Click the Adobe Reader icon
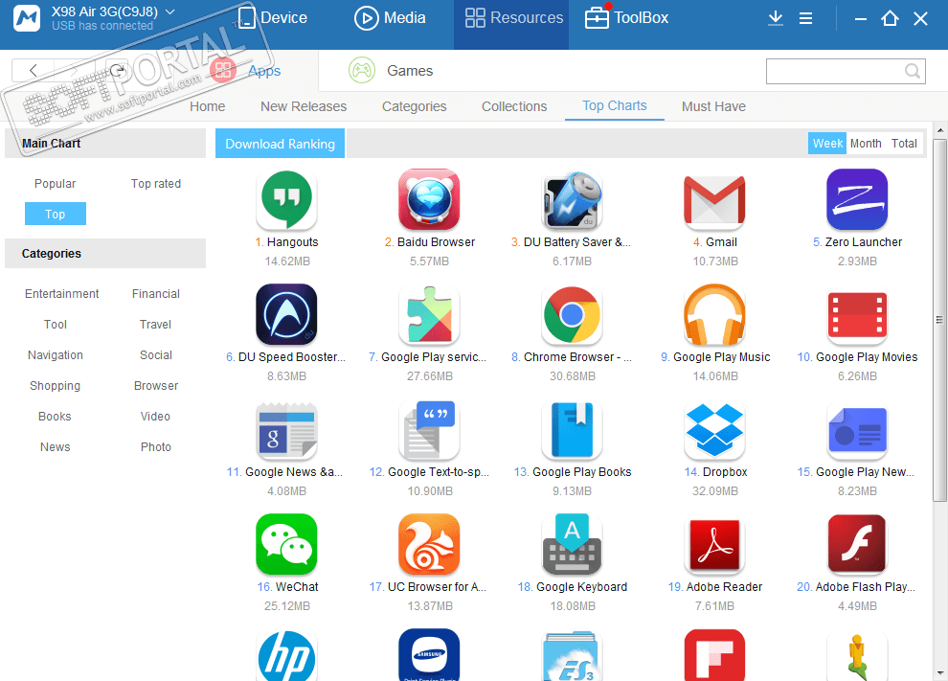Viewport: 948px width, 681px height. (714, 544)
